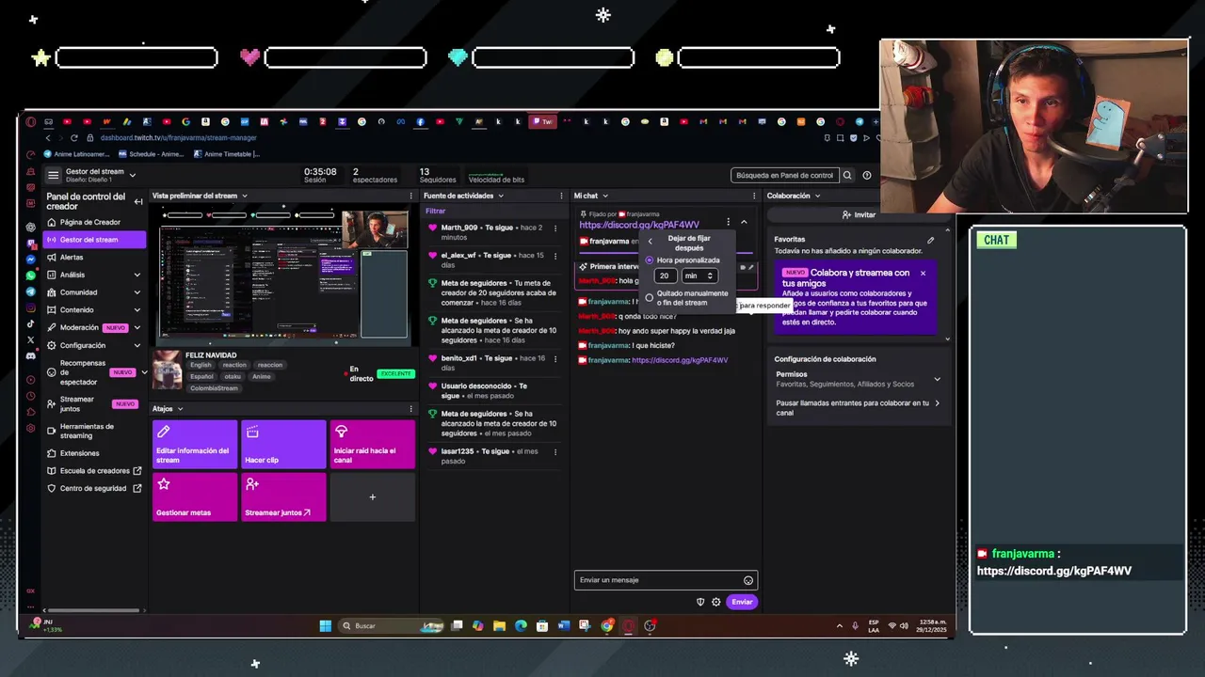Screen dimensions: 1205x677
Task: Open the activity feed three-dot menu
Action: coord(563,196)
